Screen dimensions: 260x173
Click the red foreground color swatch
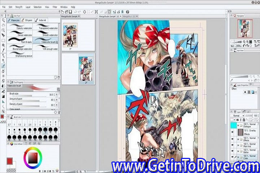click(10, 161)
